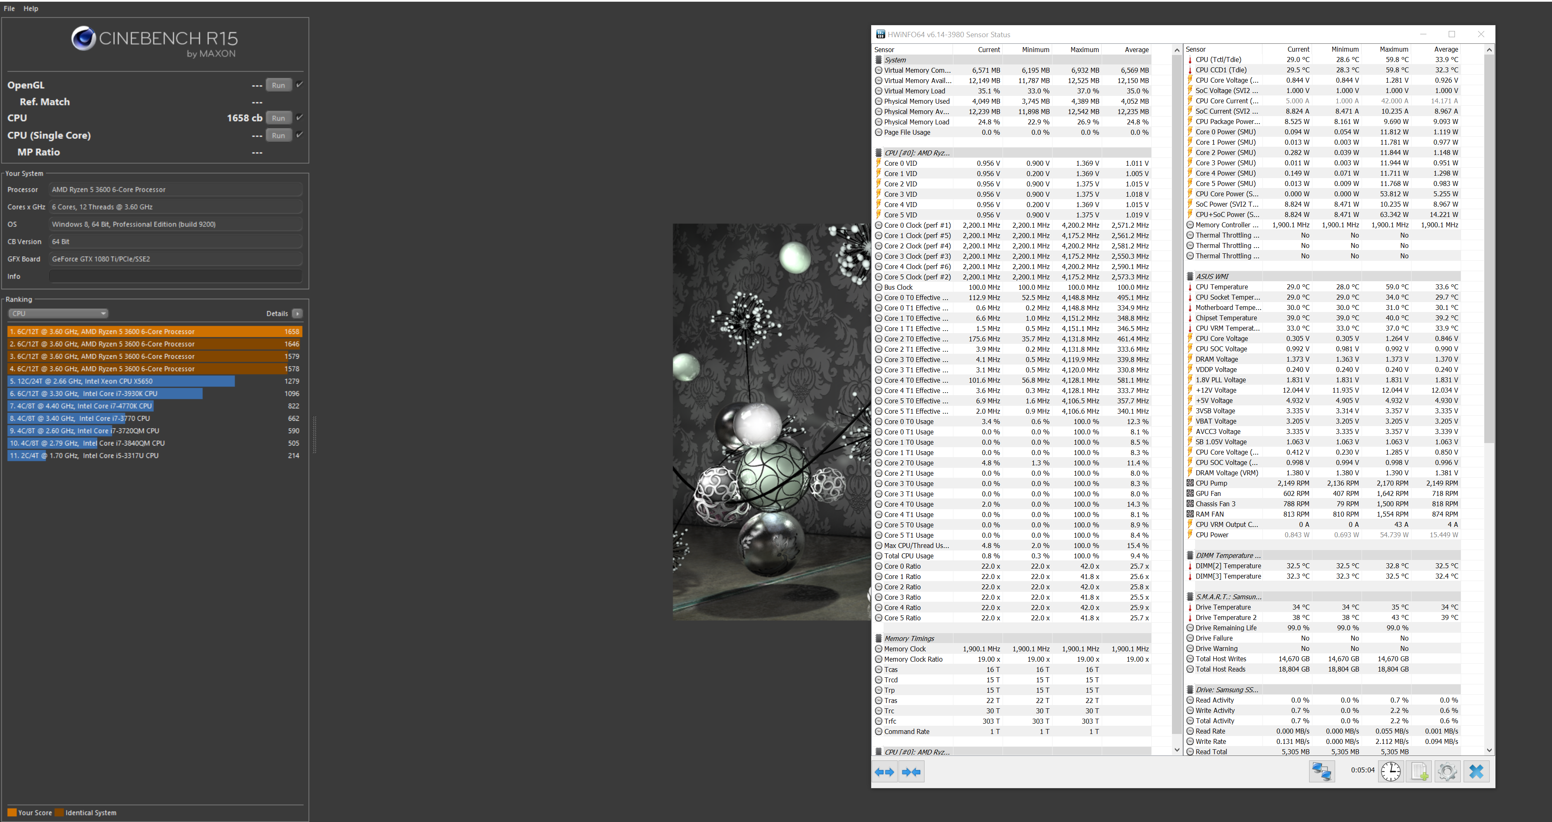Click the clock icon to reset timers
Screen dimensions: 1552x822
1390,772
